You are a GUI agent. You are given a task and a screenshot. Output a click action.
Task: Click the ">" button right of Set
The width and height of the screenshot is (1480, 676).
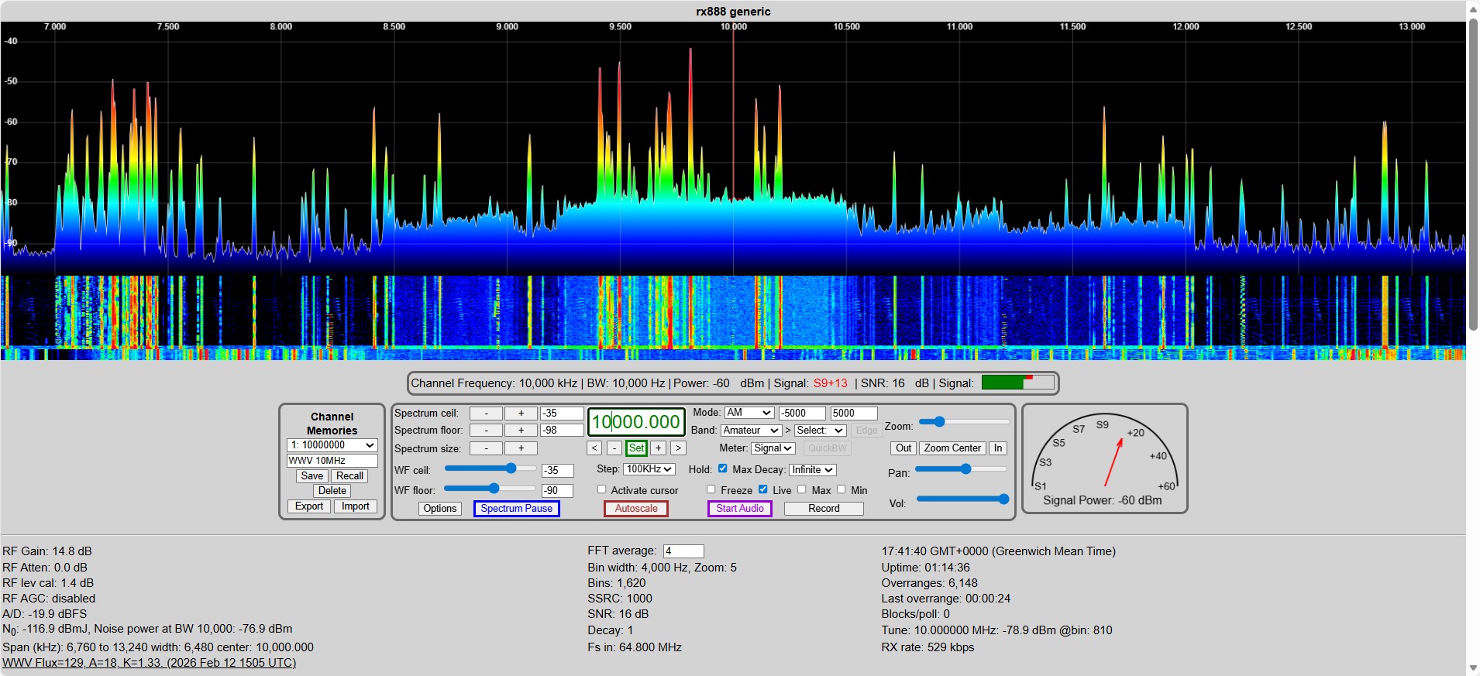pos(678,448)
